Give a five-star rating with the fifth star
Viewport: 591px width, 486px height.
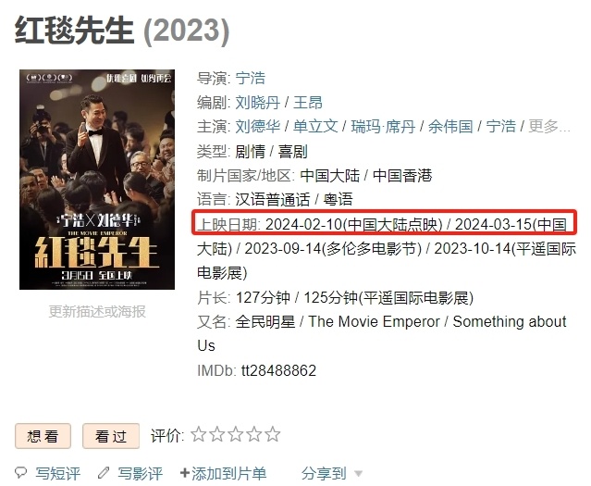pos(273,434)
